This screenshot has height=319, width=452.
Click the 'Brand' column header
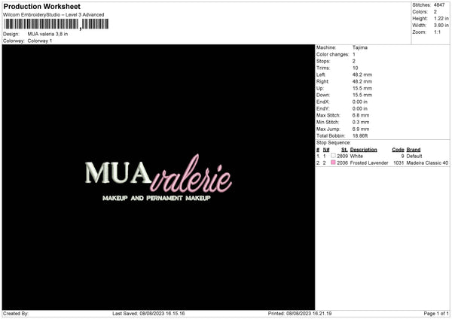pos(414,150)
